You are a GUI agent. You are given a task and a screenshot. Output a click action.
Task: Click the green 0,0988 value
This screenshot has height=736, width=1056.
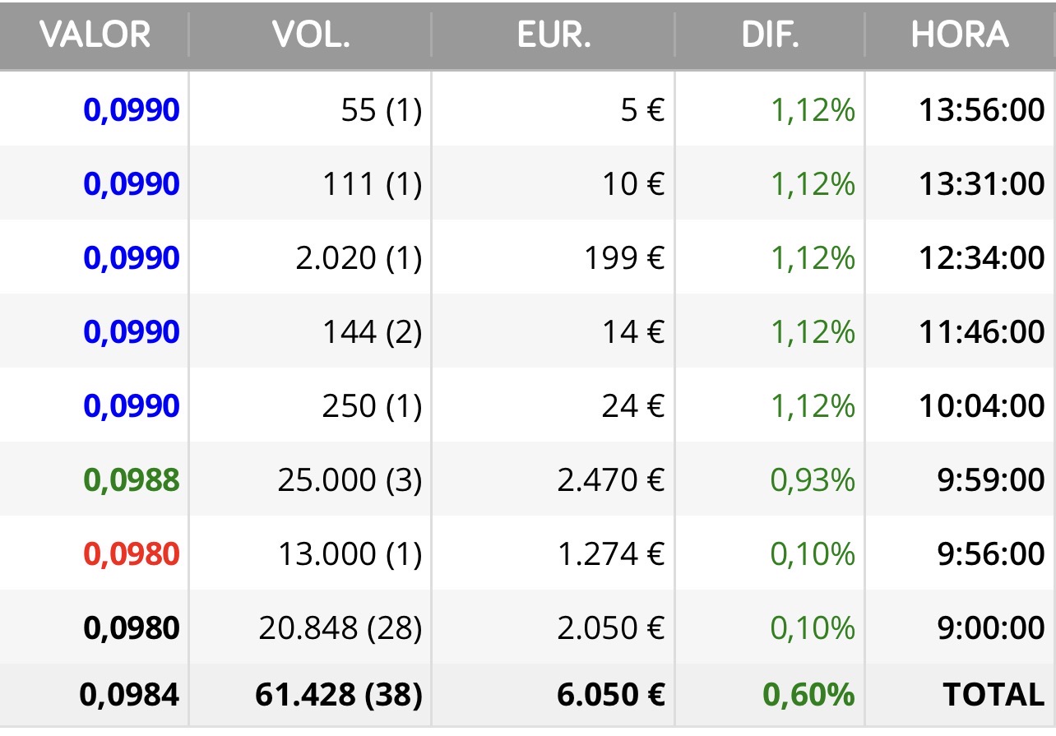coord(132,480)
